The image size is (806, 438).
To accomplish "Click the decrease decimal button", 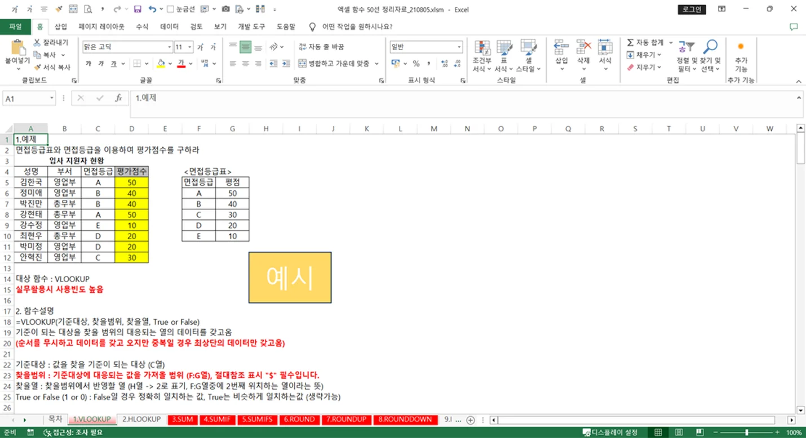I will point(458,64).
